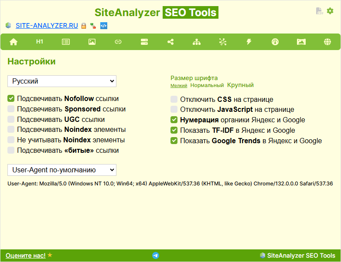Open the H1 headings tab
This screenshot has width=341, height=262.
tap(40, 42)
